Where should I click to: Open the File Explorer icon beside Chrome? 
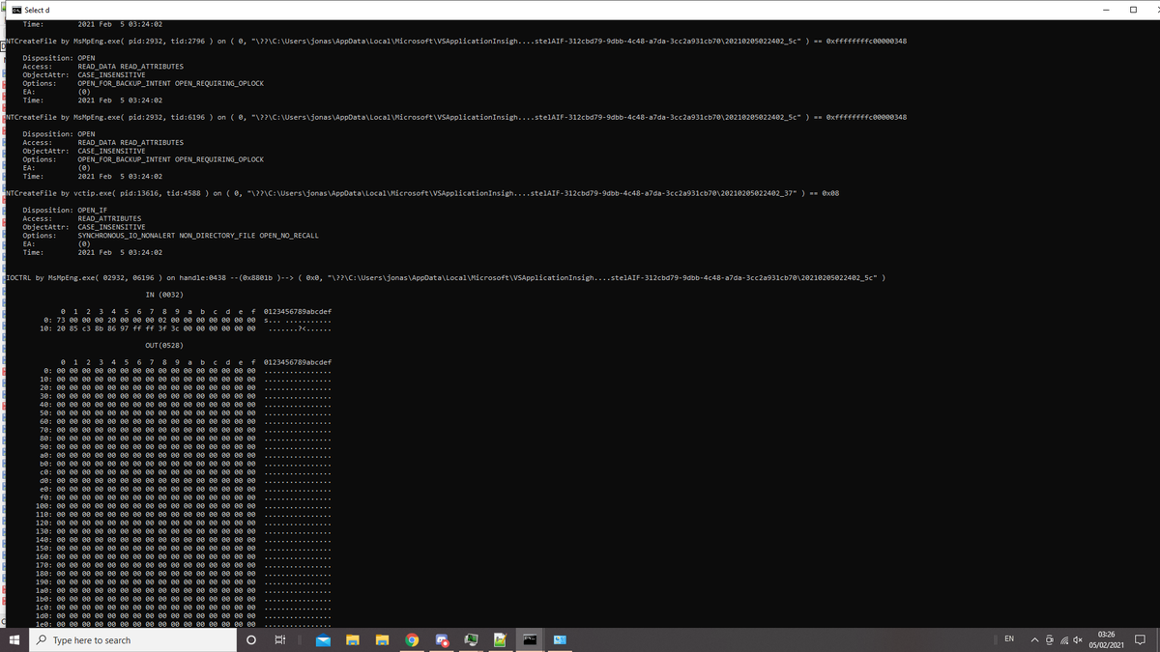click(x=382, y=640)
